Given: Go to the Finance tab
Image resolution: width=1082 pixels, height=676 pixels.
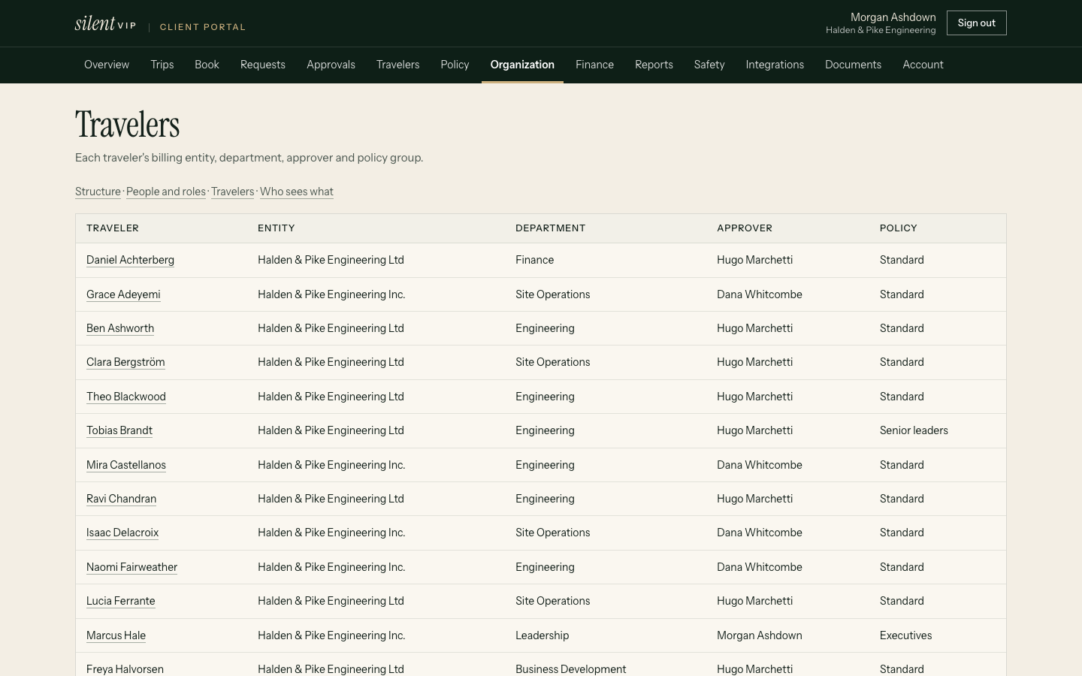Looking at the screenshot, I should tap(594, 65).
